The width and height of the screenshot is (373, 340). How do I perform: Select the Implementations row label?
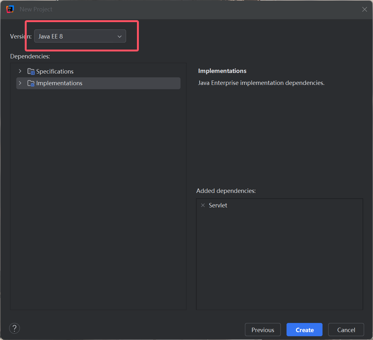59,83
